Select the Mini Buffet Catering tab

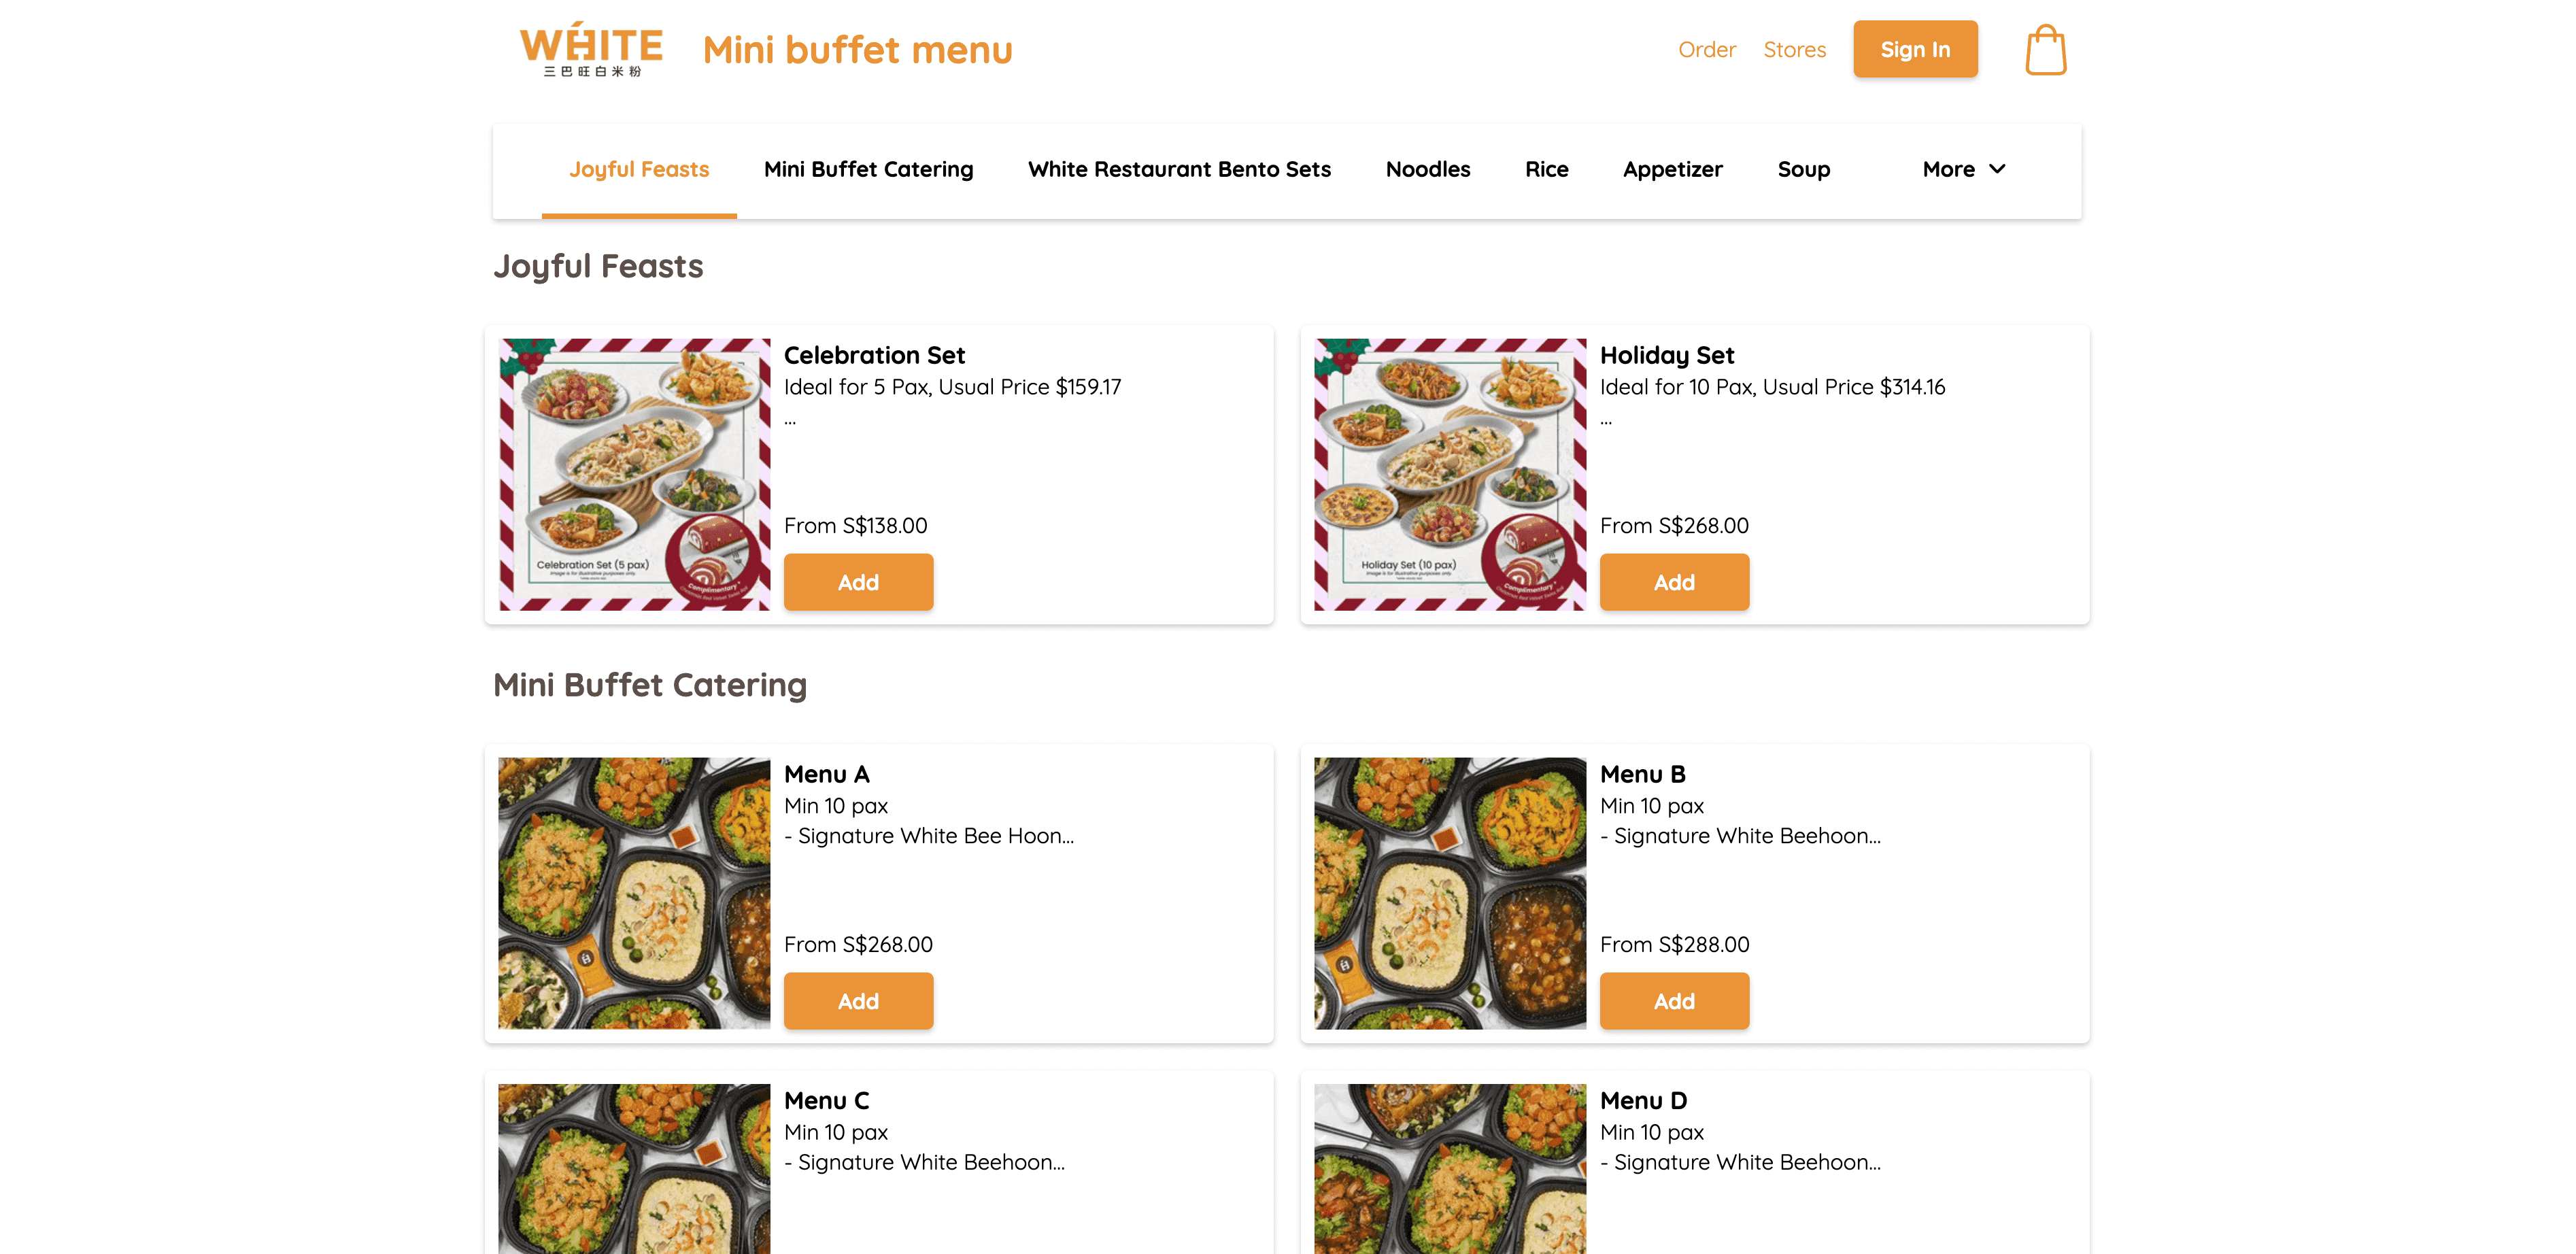(x=868, y=170)
